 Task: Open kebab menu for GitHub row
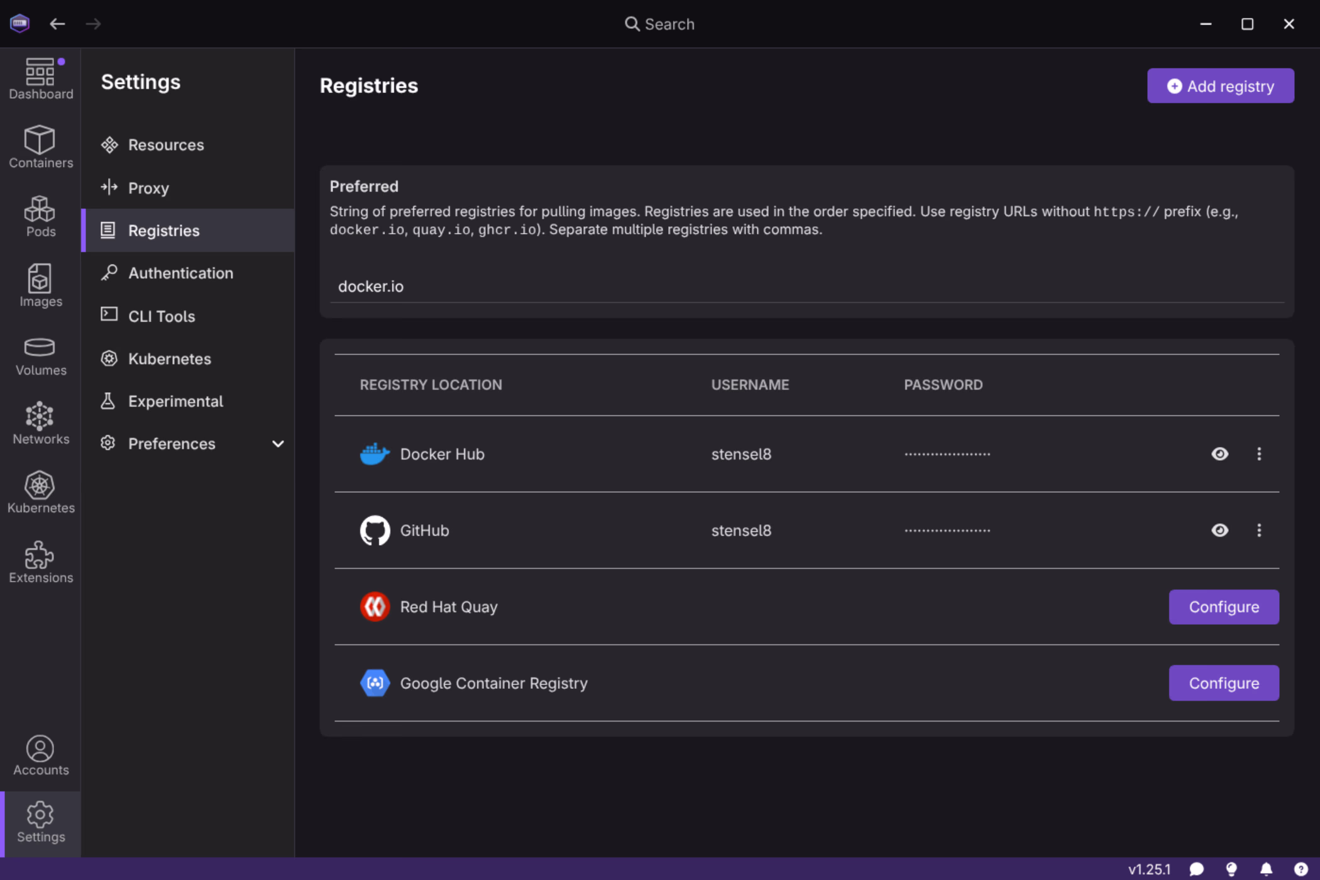click(1259, 531)
